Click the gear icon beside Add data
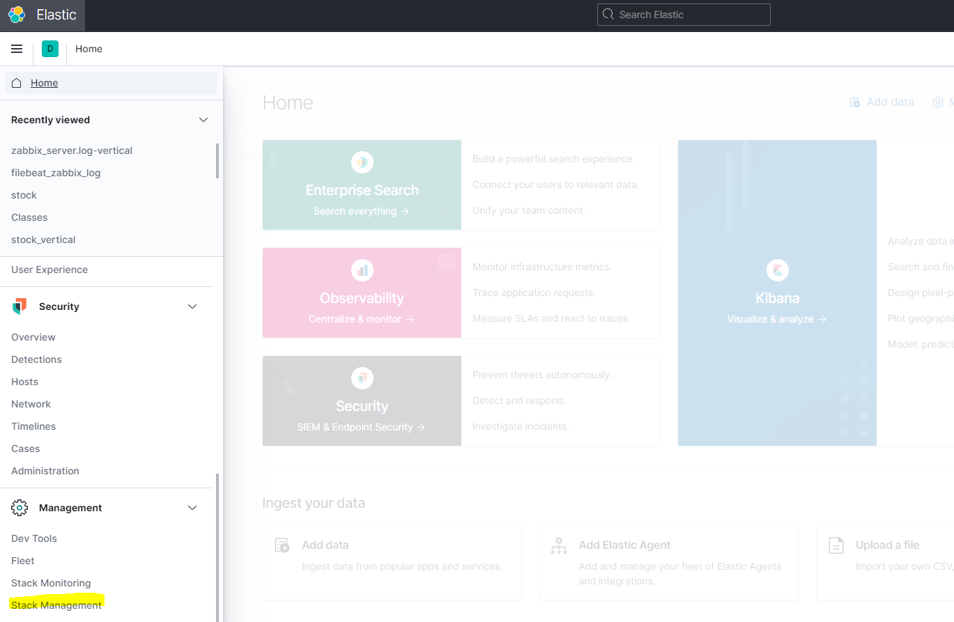The width and height of the screenshot is (954, 622). (938, 102)
